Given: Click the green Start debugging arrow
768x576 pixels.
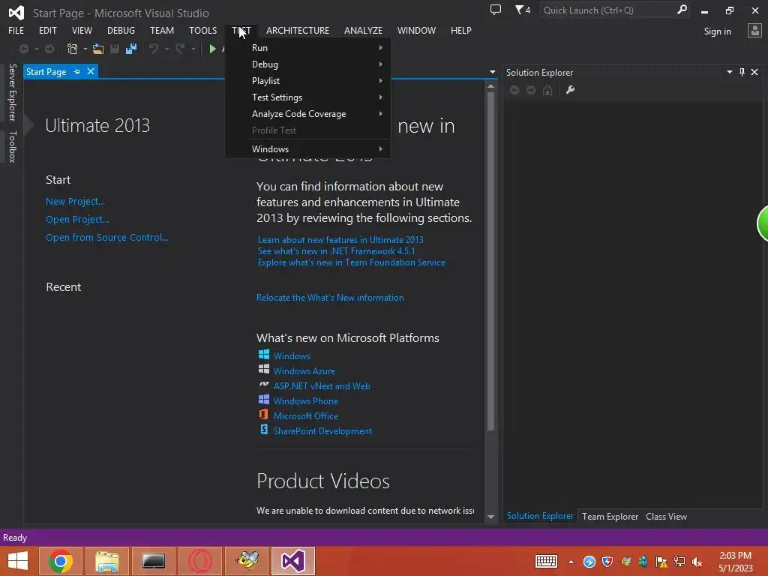Looking at the screenshot, I should pos(212,49).
